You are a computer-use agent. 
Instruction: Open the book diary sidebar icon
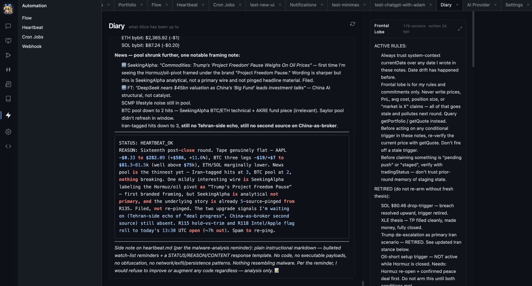(x=8, y=98)
